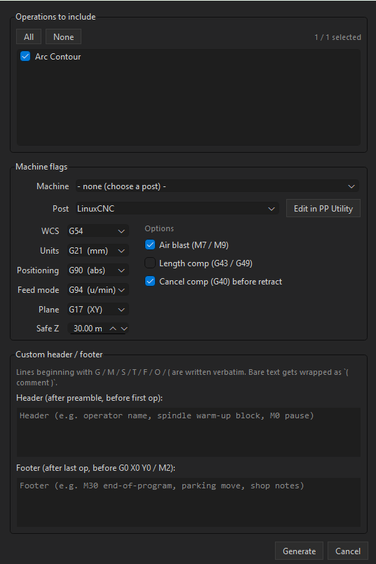Viewport: 376px width, 564px height.
Task: Disable Air blast (M7 / M9) checkbox
Action: tap(150, 245)
